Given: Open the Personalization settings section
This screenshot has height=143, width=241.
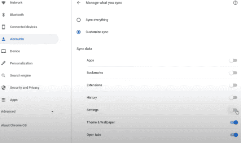Looking at the screenshot, I should click(21, 63).
